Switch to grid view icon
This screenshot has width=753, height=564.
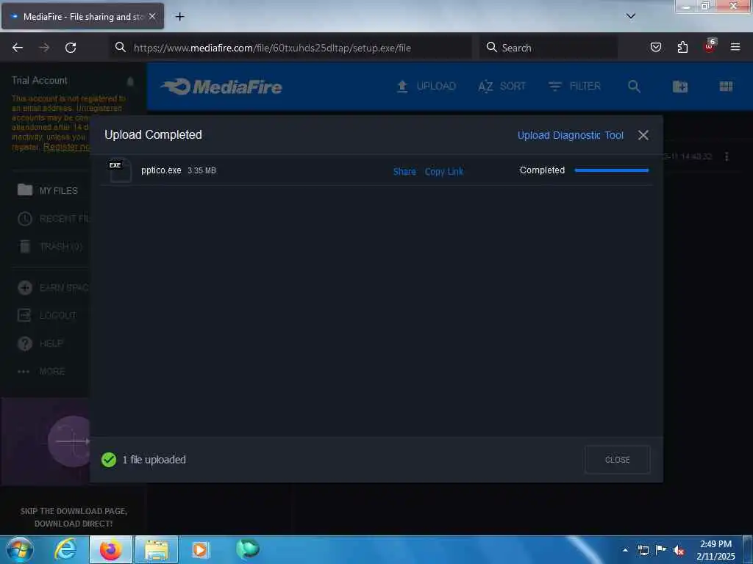pos(726,87)
